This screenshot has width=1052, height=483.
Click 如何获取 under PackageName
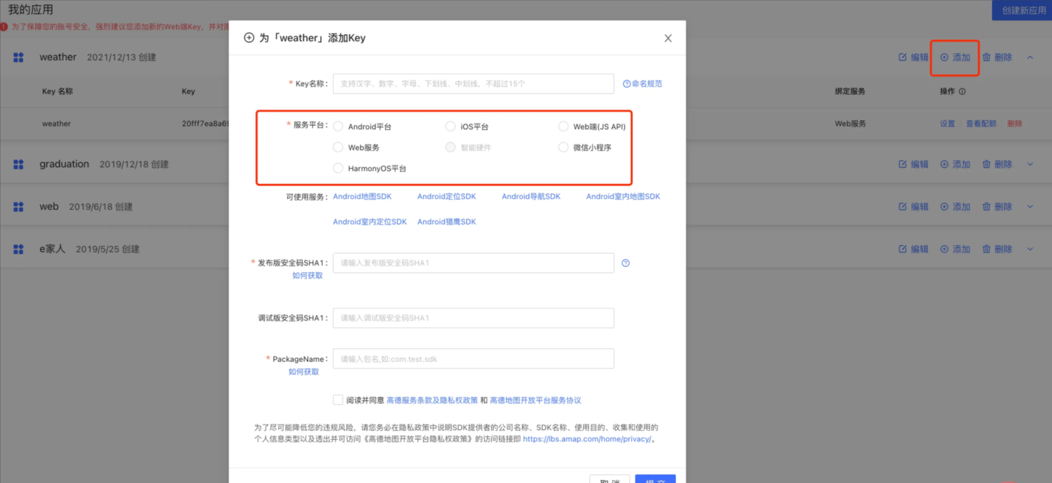point(303,371)
